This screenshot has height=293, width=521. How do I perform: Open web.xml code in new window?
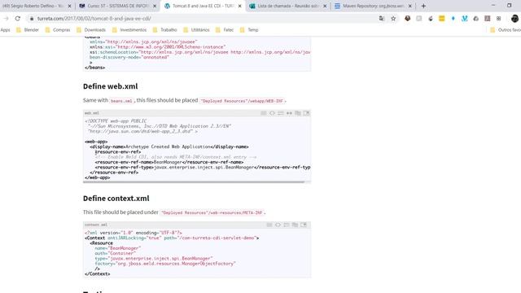(x=306, y=113)
